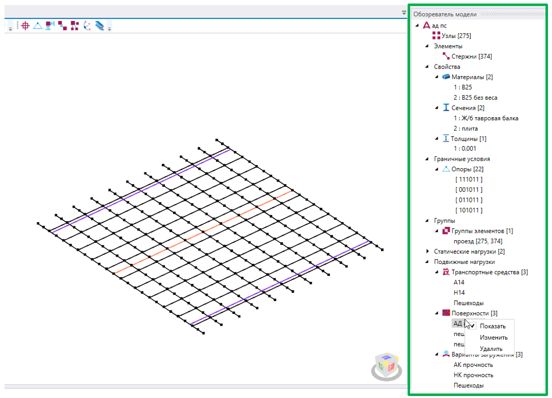This screenshot has height=398, width=552.
Task: Open overflow arrow left of crosshair icon
Action: coord(10,29)
